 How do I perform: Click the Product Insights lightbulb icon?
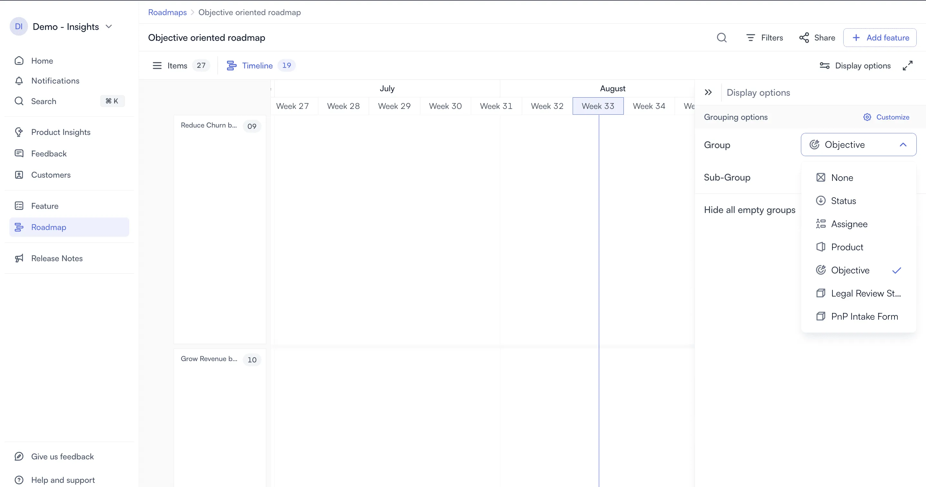(19, 132)
